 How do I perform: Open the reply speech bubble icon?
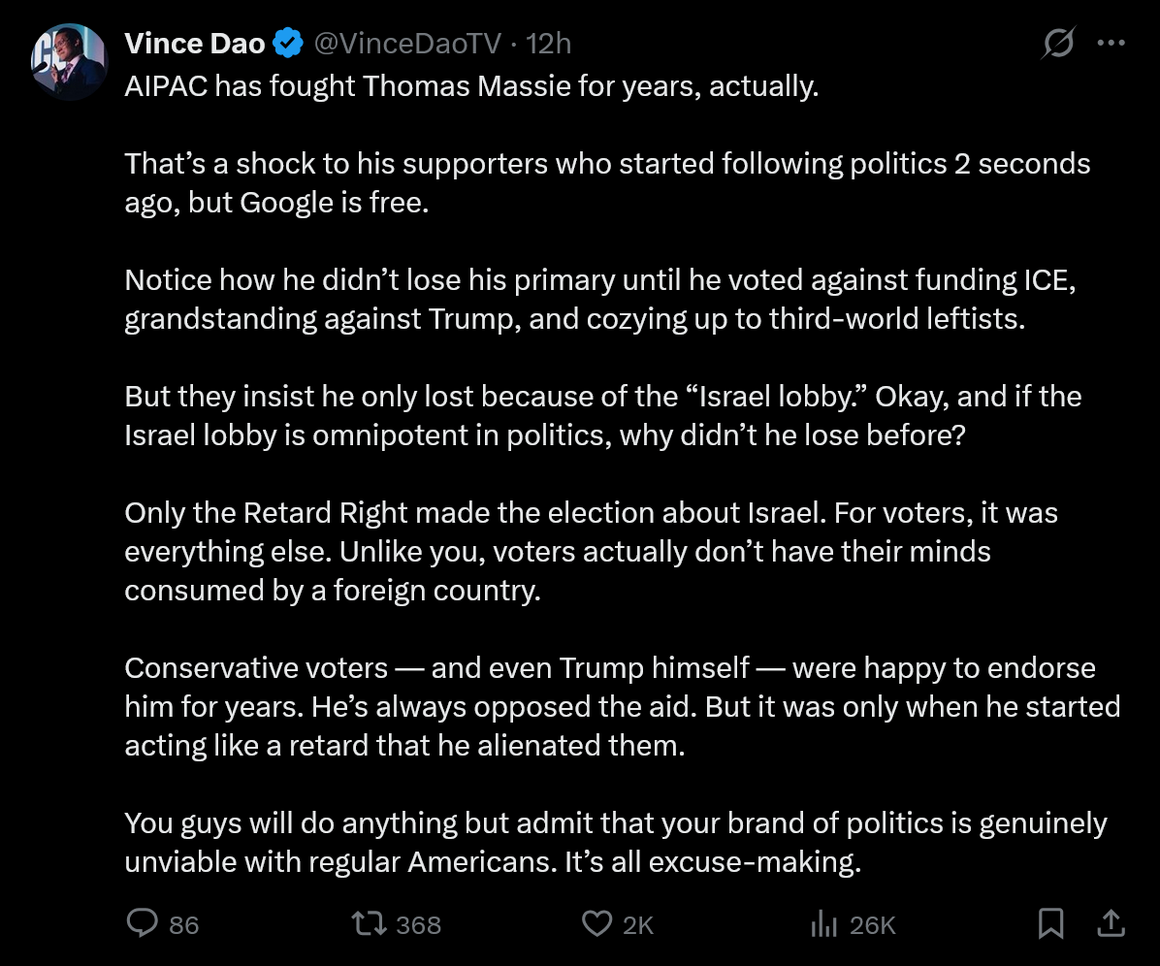point(142,924)
